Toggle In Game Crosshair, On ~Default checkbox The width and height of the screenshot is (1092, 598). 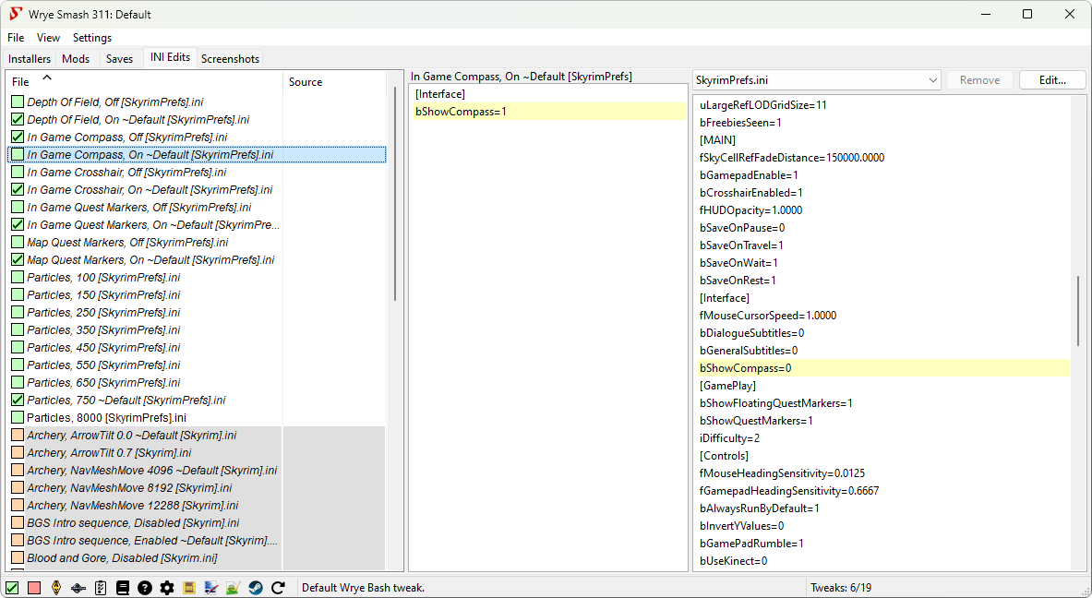tap(18, 189)
